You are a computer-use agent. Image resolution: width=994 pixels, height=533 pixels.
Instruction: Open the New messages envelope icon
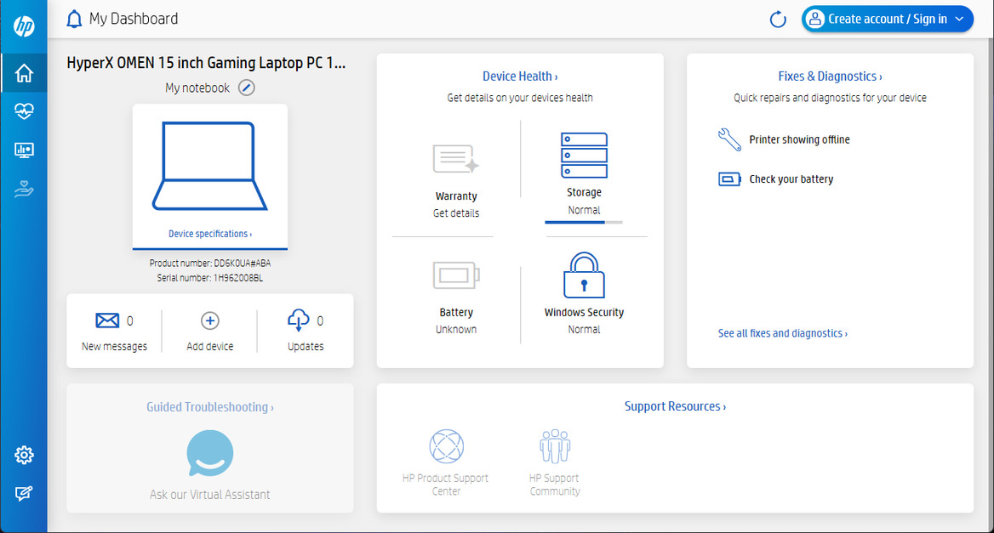[x=107, y=320]
